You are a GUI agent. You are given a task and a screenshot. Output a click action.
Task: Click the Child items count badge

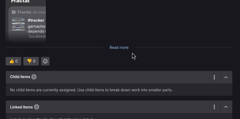tap(34, 77)
